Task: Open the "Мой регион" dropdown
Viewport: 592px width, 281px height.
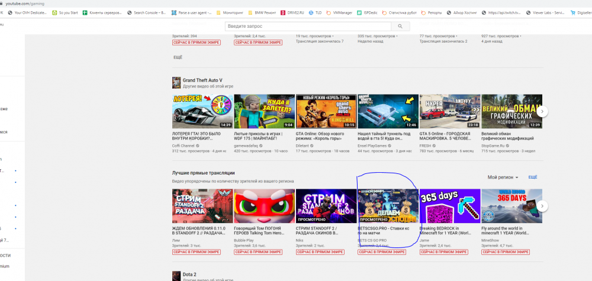Action: 503,177
